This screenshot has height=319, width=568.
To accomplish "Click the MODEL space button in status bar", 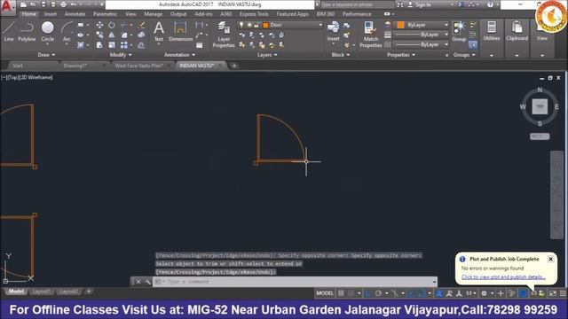I will (324, 293).
